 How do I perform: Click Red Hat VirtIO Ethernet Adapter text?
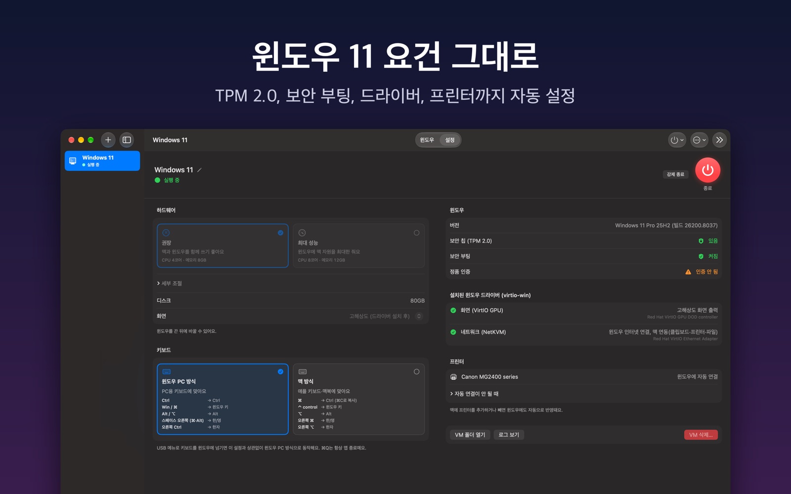pyautogui.click(x=685, y=339)
